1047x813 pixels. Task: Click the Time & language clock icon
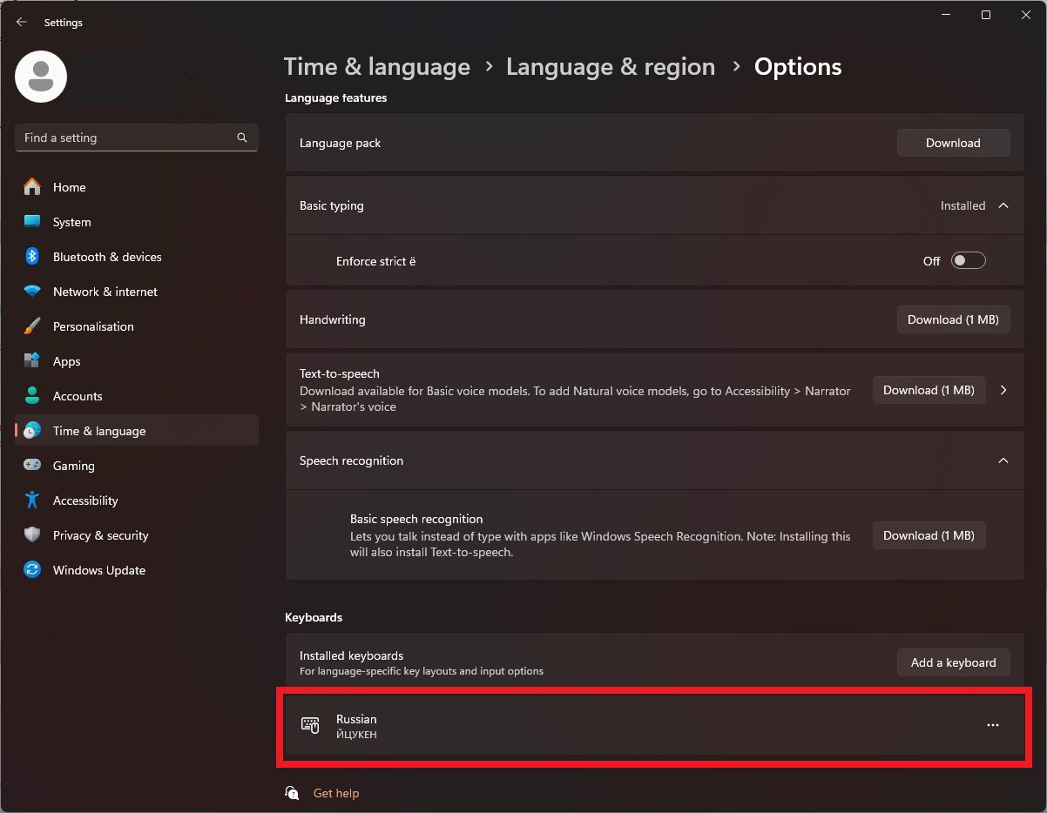pyautogui.click(x=32, y=431)
